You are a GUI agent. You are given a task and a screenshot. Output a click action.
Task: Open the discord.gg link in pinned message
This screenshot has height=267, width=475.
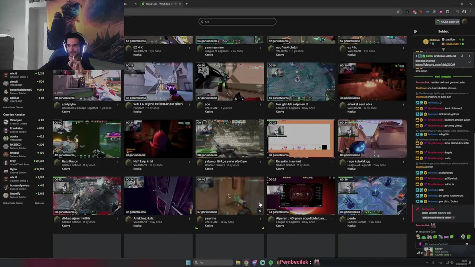tap(435, 65)
